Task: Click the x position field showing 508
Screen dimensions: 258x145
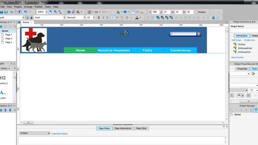Action: [x=155, y=12]
